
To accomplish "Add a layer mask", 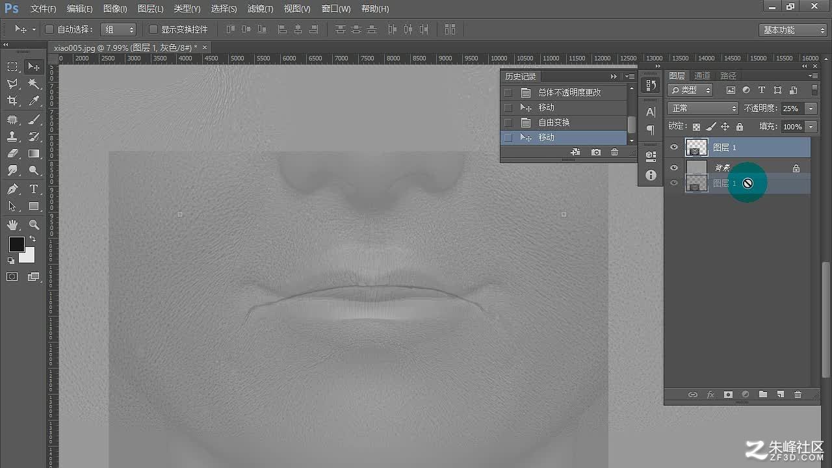I will (728, 395).
